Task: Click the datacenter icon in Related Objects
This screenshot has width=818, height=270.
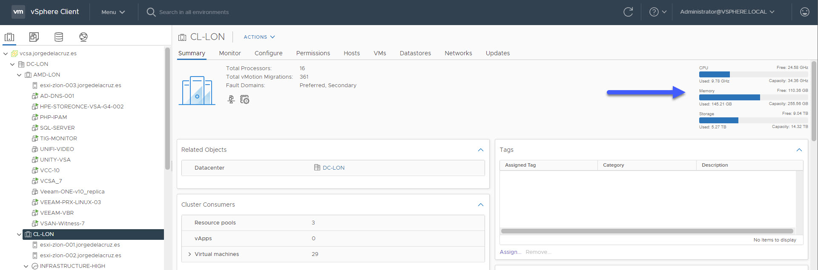Action: click(x=317, y=168)
